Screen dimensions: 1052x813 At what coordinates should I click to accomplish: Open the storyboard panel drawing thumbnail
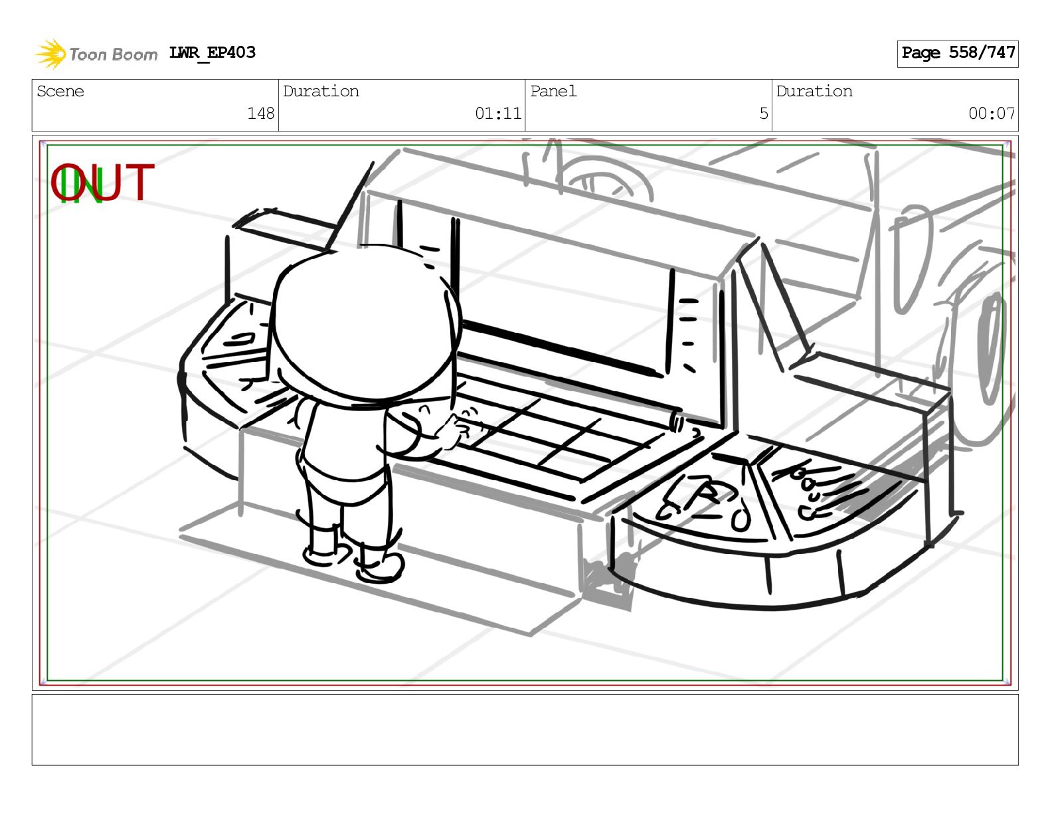[525, 412]
